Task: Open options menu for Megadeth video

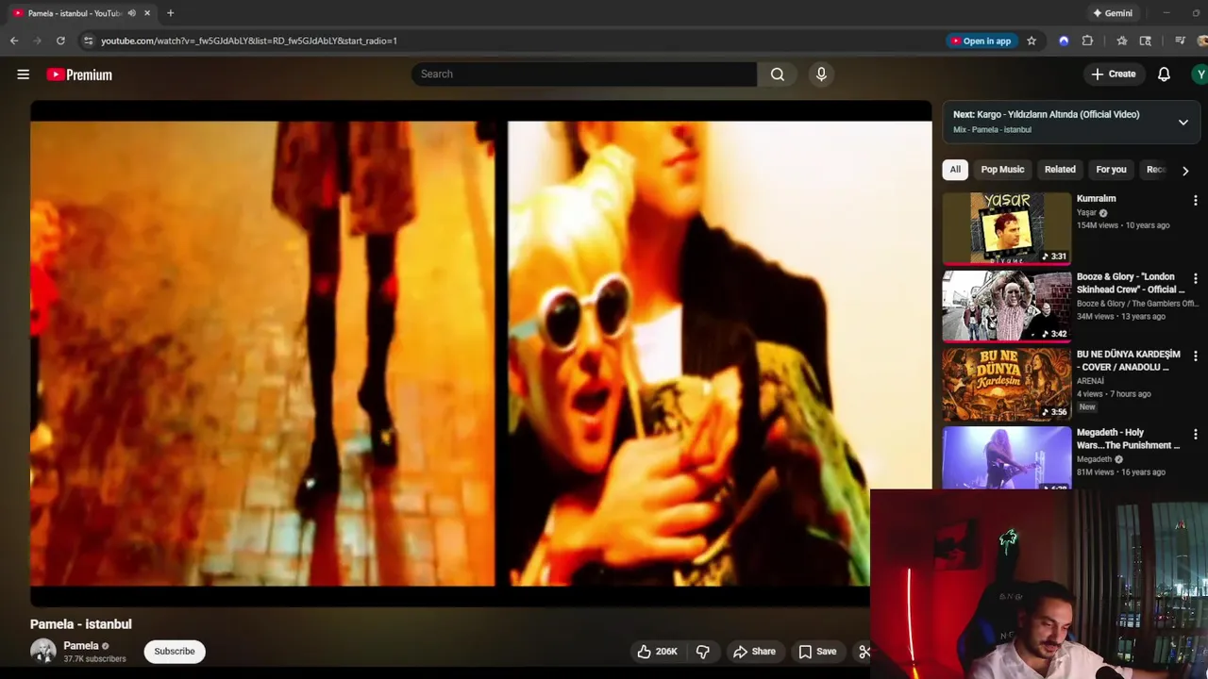Action: click(x=1195, y=435)
